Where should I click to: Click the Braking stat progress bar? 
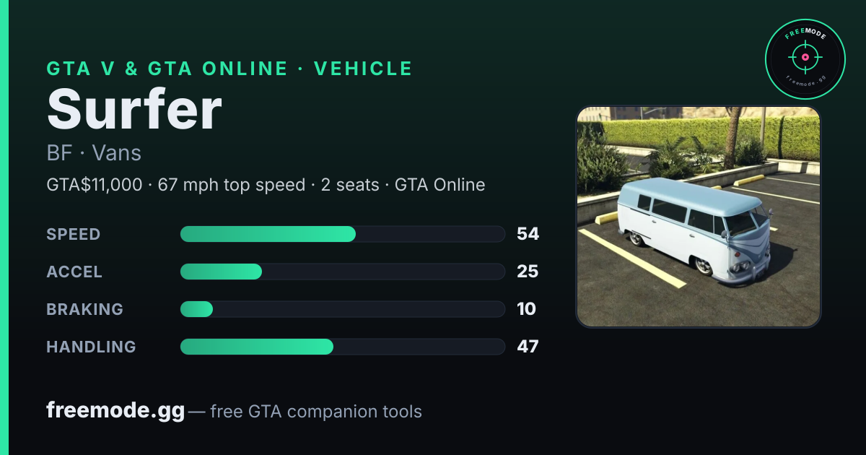342,309
